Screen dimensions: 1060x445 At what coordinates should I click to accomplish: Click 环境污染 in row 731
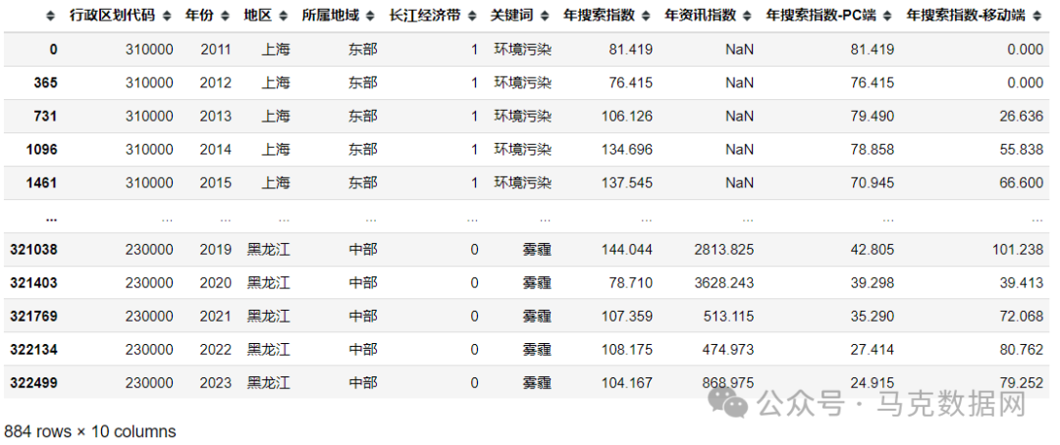(522, 116)
